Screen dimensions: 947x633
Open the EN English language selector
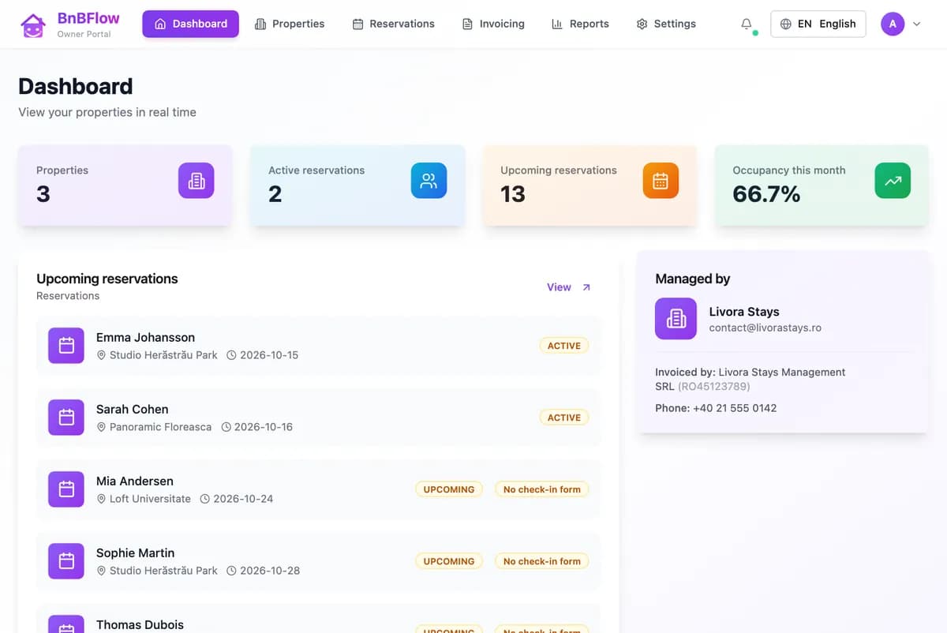click(x=818, y=24)
